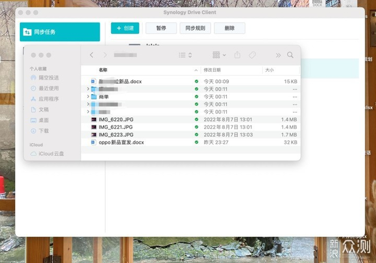Select the 简单 folder row

pos(191,97)
